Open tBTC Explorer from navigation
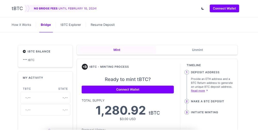 pyautogui.click(x=71, y=25)
